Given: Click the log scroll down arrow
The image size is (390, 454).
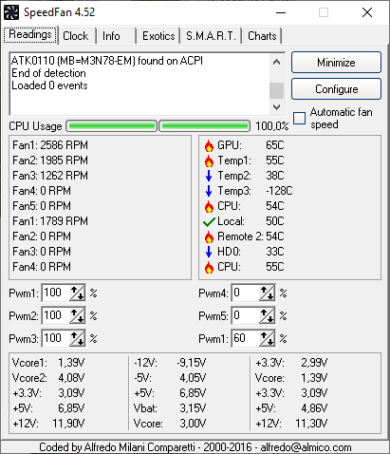Looking at the screenshot, I should [276, 107].
